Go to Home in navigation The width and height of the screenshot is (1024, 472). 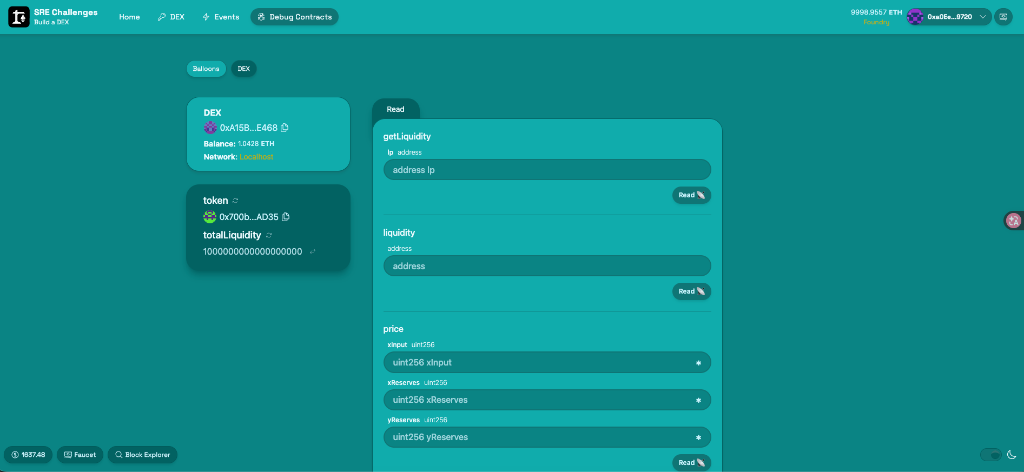[x=129, y=17]
